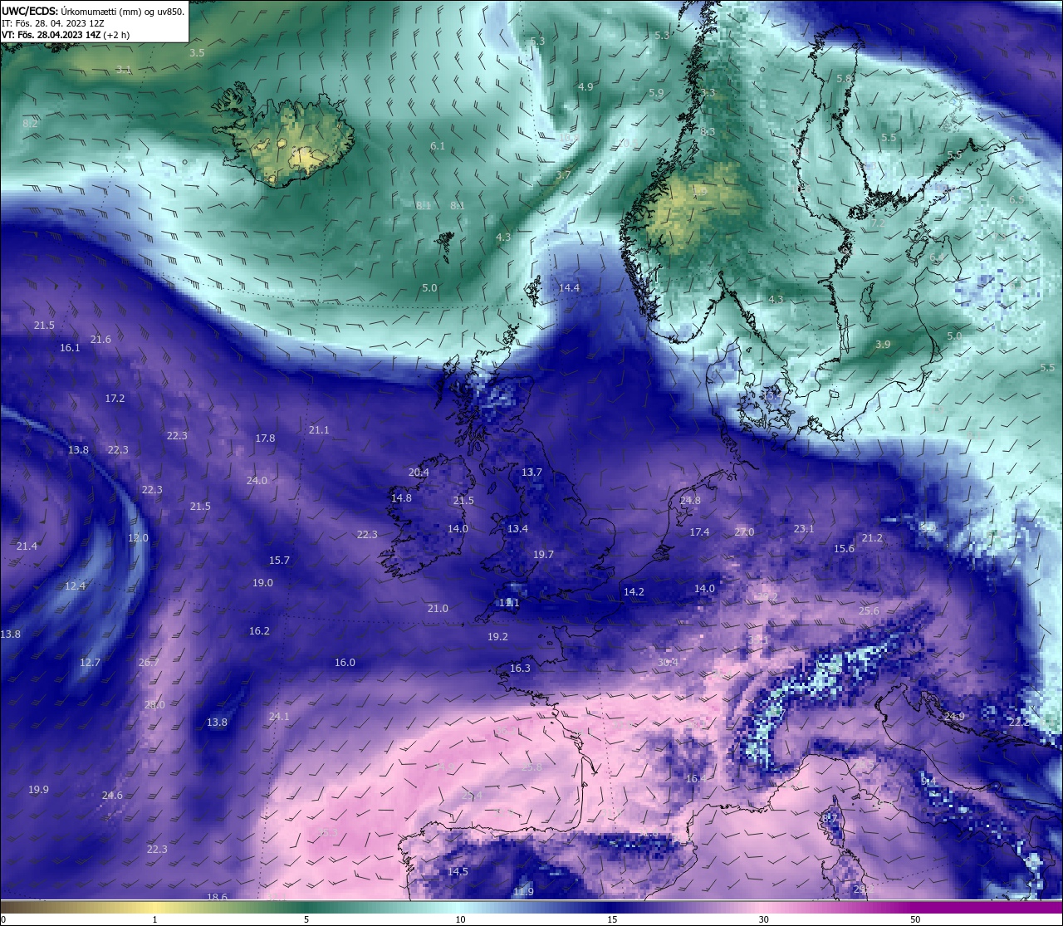Click the 5.8 value label
The height and width of the screenshot is (926, 1063).
point(845,79)
